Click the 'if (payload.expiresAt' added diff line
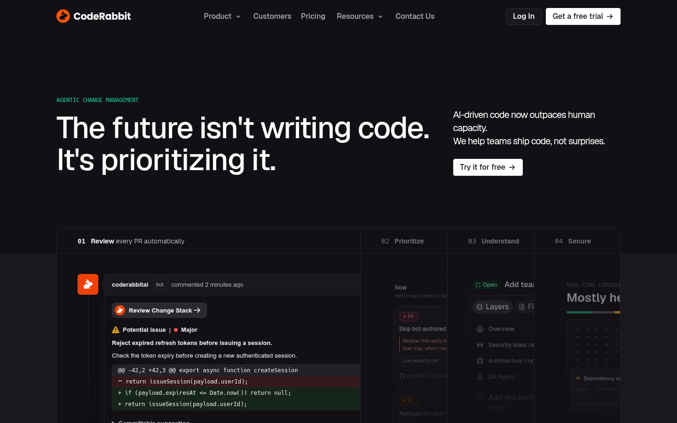 point(236,392)
